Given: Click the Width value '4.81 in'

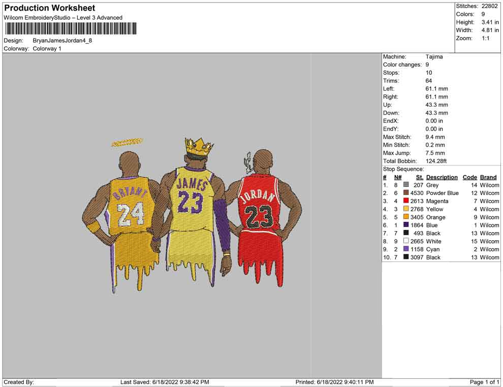Looking at the screenshot, I should coord(490,30).
